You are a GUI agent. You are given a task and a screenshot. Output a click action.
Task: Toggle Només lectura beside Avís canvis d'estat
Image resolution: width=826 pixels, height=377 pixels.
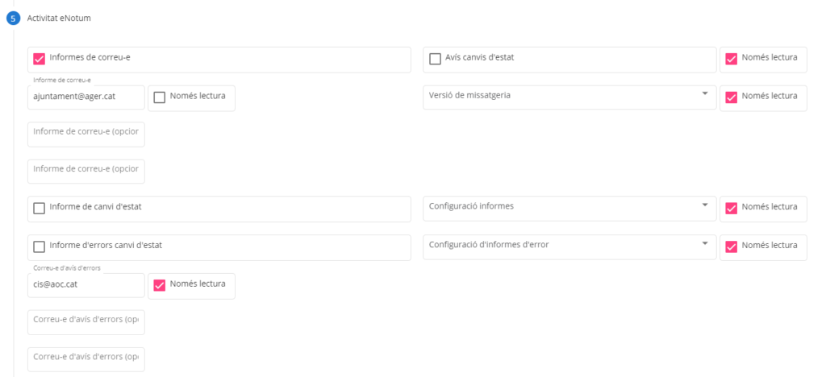(x=732, y=59)
